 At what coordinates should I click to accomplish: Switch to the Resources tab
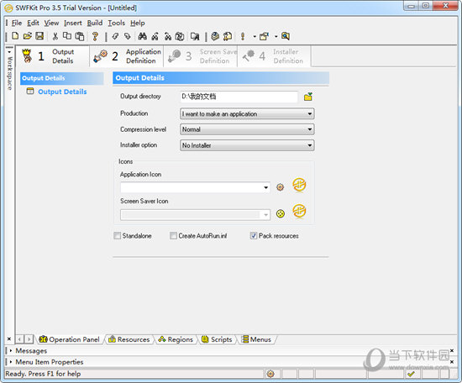pos(129,339)
